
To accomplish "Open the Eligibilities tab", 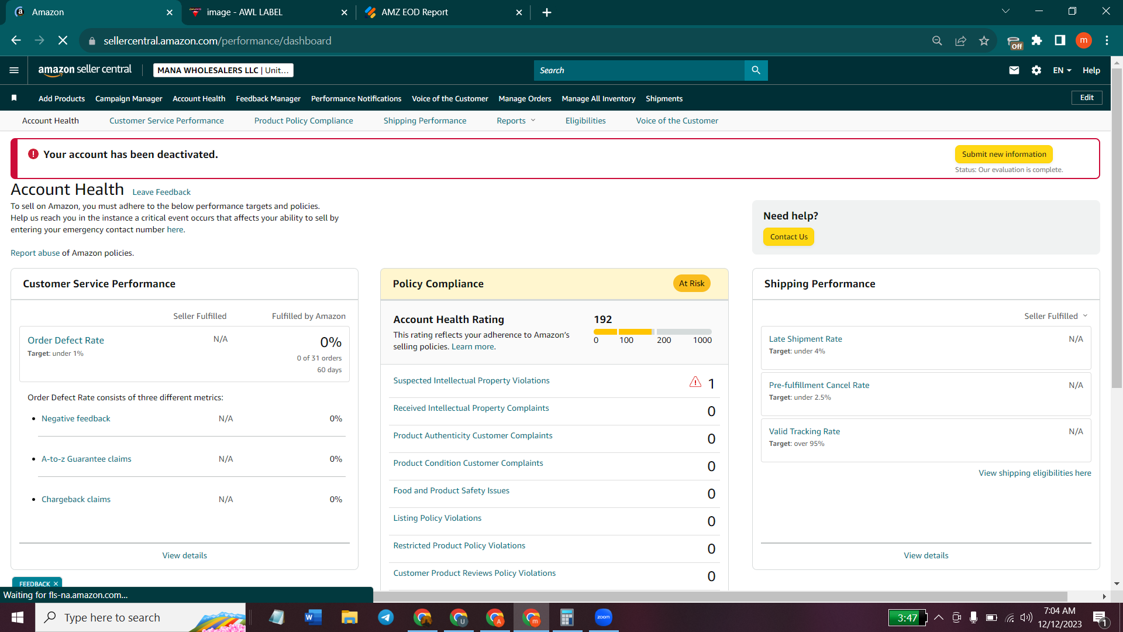I will [x=585, y=121].
